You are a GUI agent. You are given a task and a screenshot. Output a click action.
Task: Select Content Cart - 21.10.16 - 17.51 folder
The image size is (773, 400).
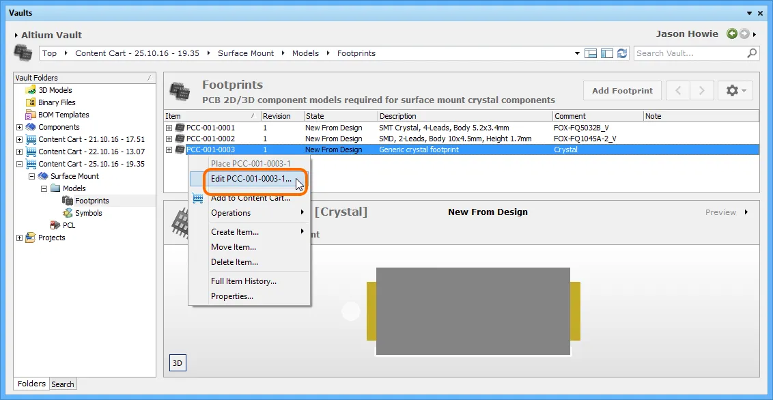pyautogui.click(x=92, y=139)
